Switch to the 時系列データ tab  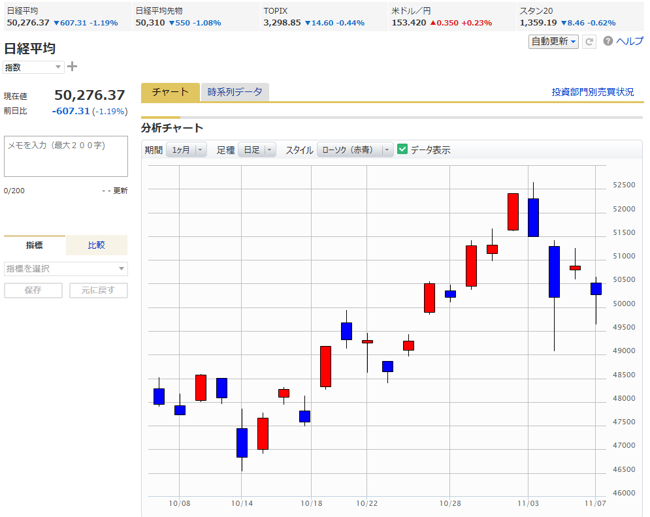tap(235, 93)
